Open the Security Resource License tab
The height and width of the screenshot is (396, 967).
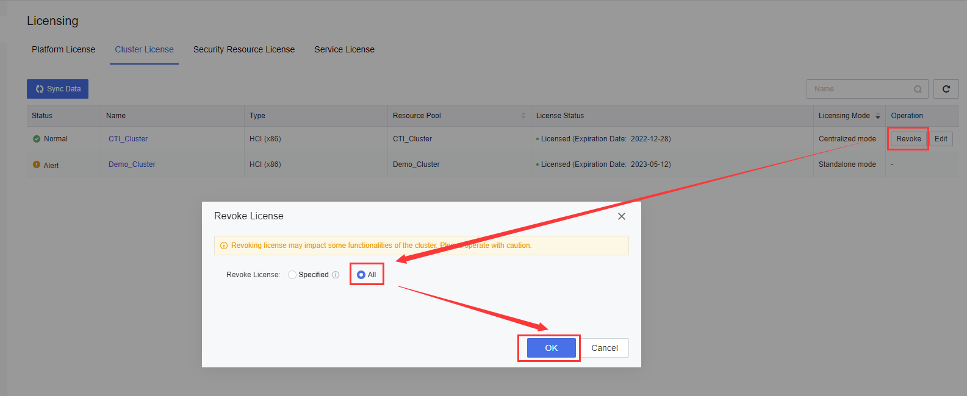tap(243, 49)
